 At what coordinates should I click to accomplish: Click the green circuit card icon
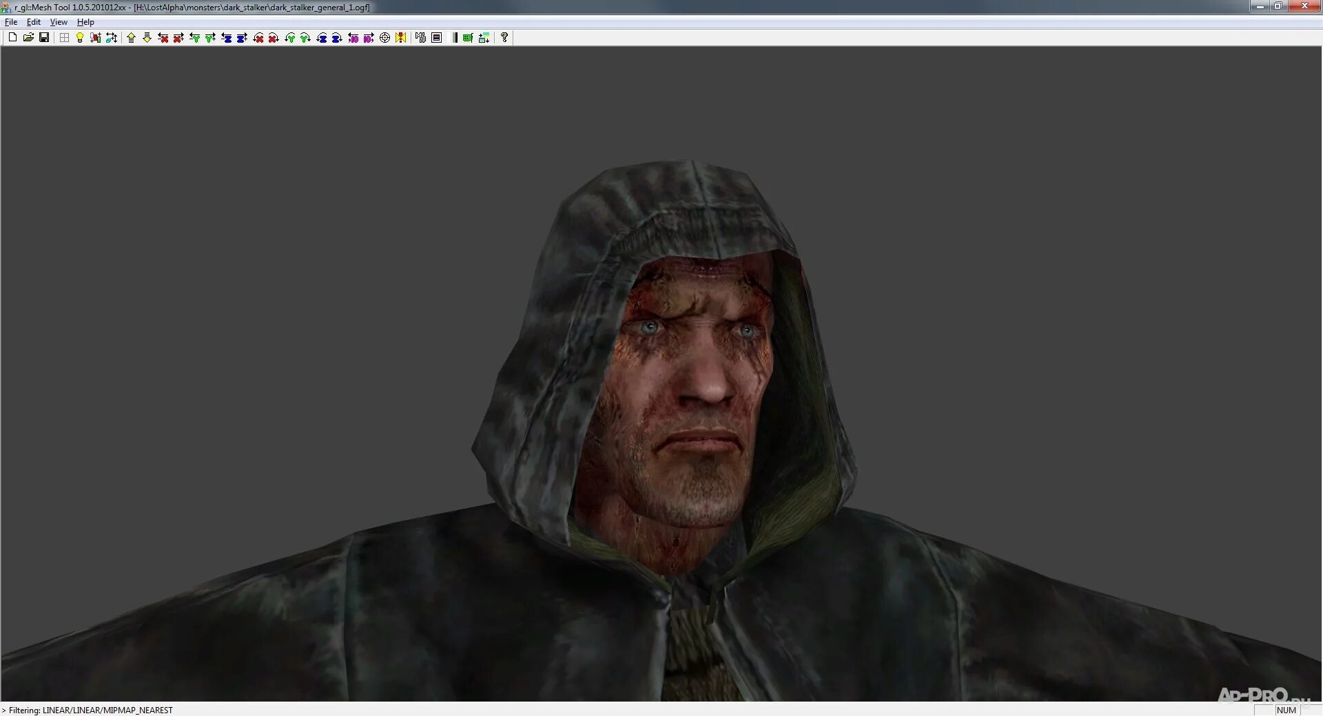point(469,38)
